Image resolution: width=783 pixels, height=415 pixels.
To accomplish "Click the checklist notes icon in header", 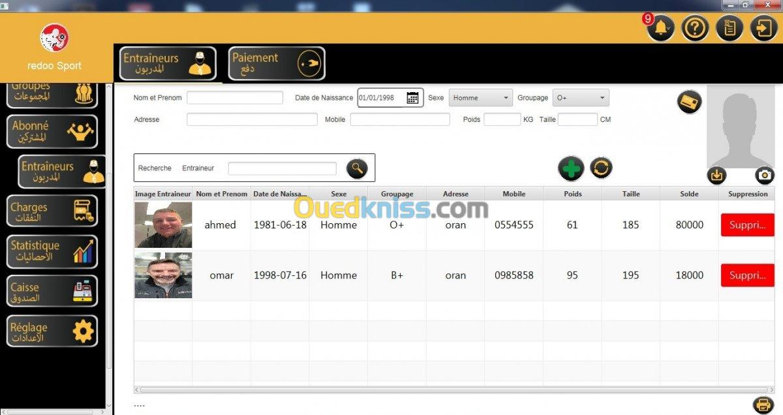I will (729, 28).
